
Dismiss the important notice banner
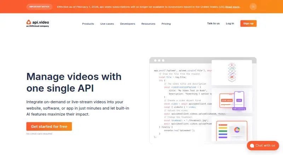[x=253, y=7]
